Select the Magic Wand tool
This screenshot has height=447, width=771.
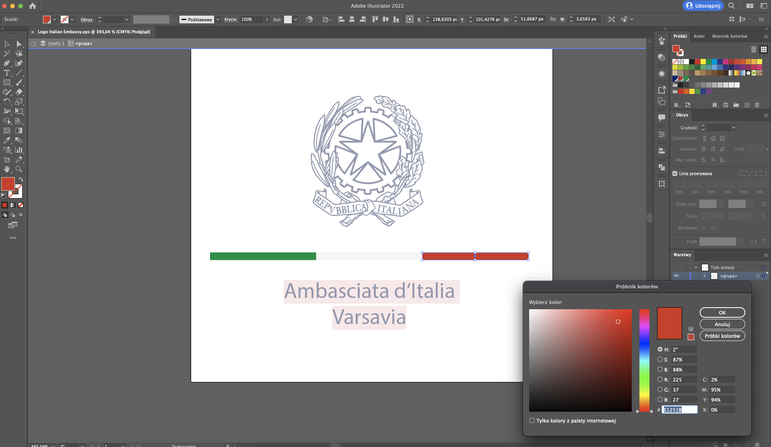click(7, 53)
